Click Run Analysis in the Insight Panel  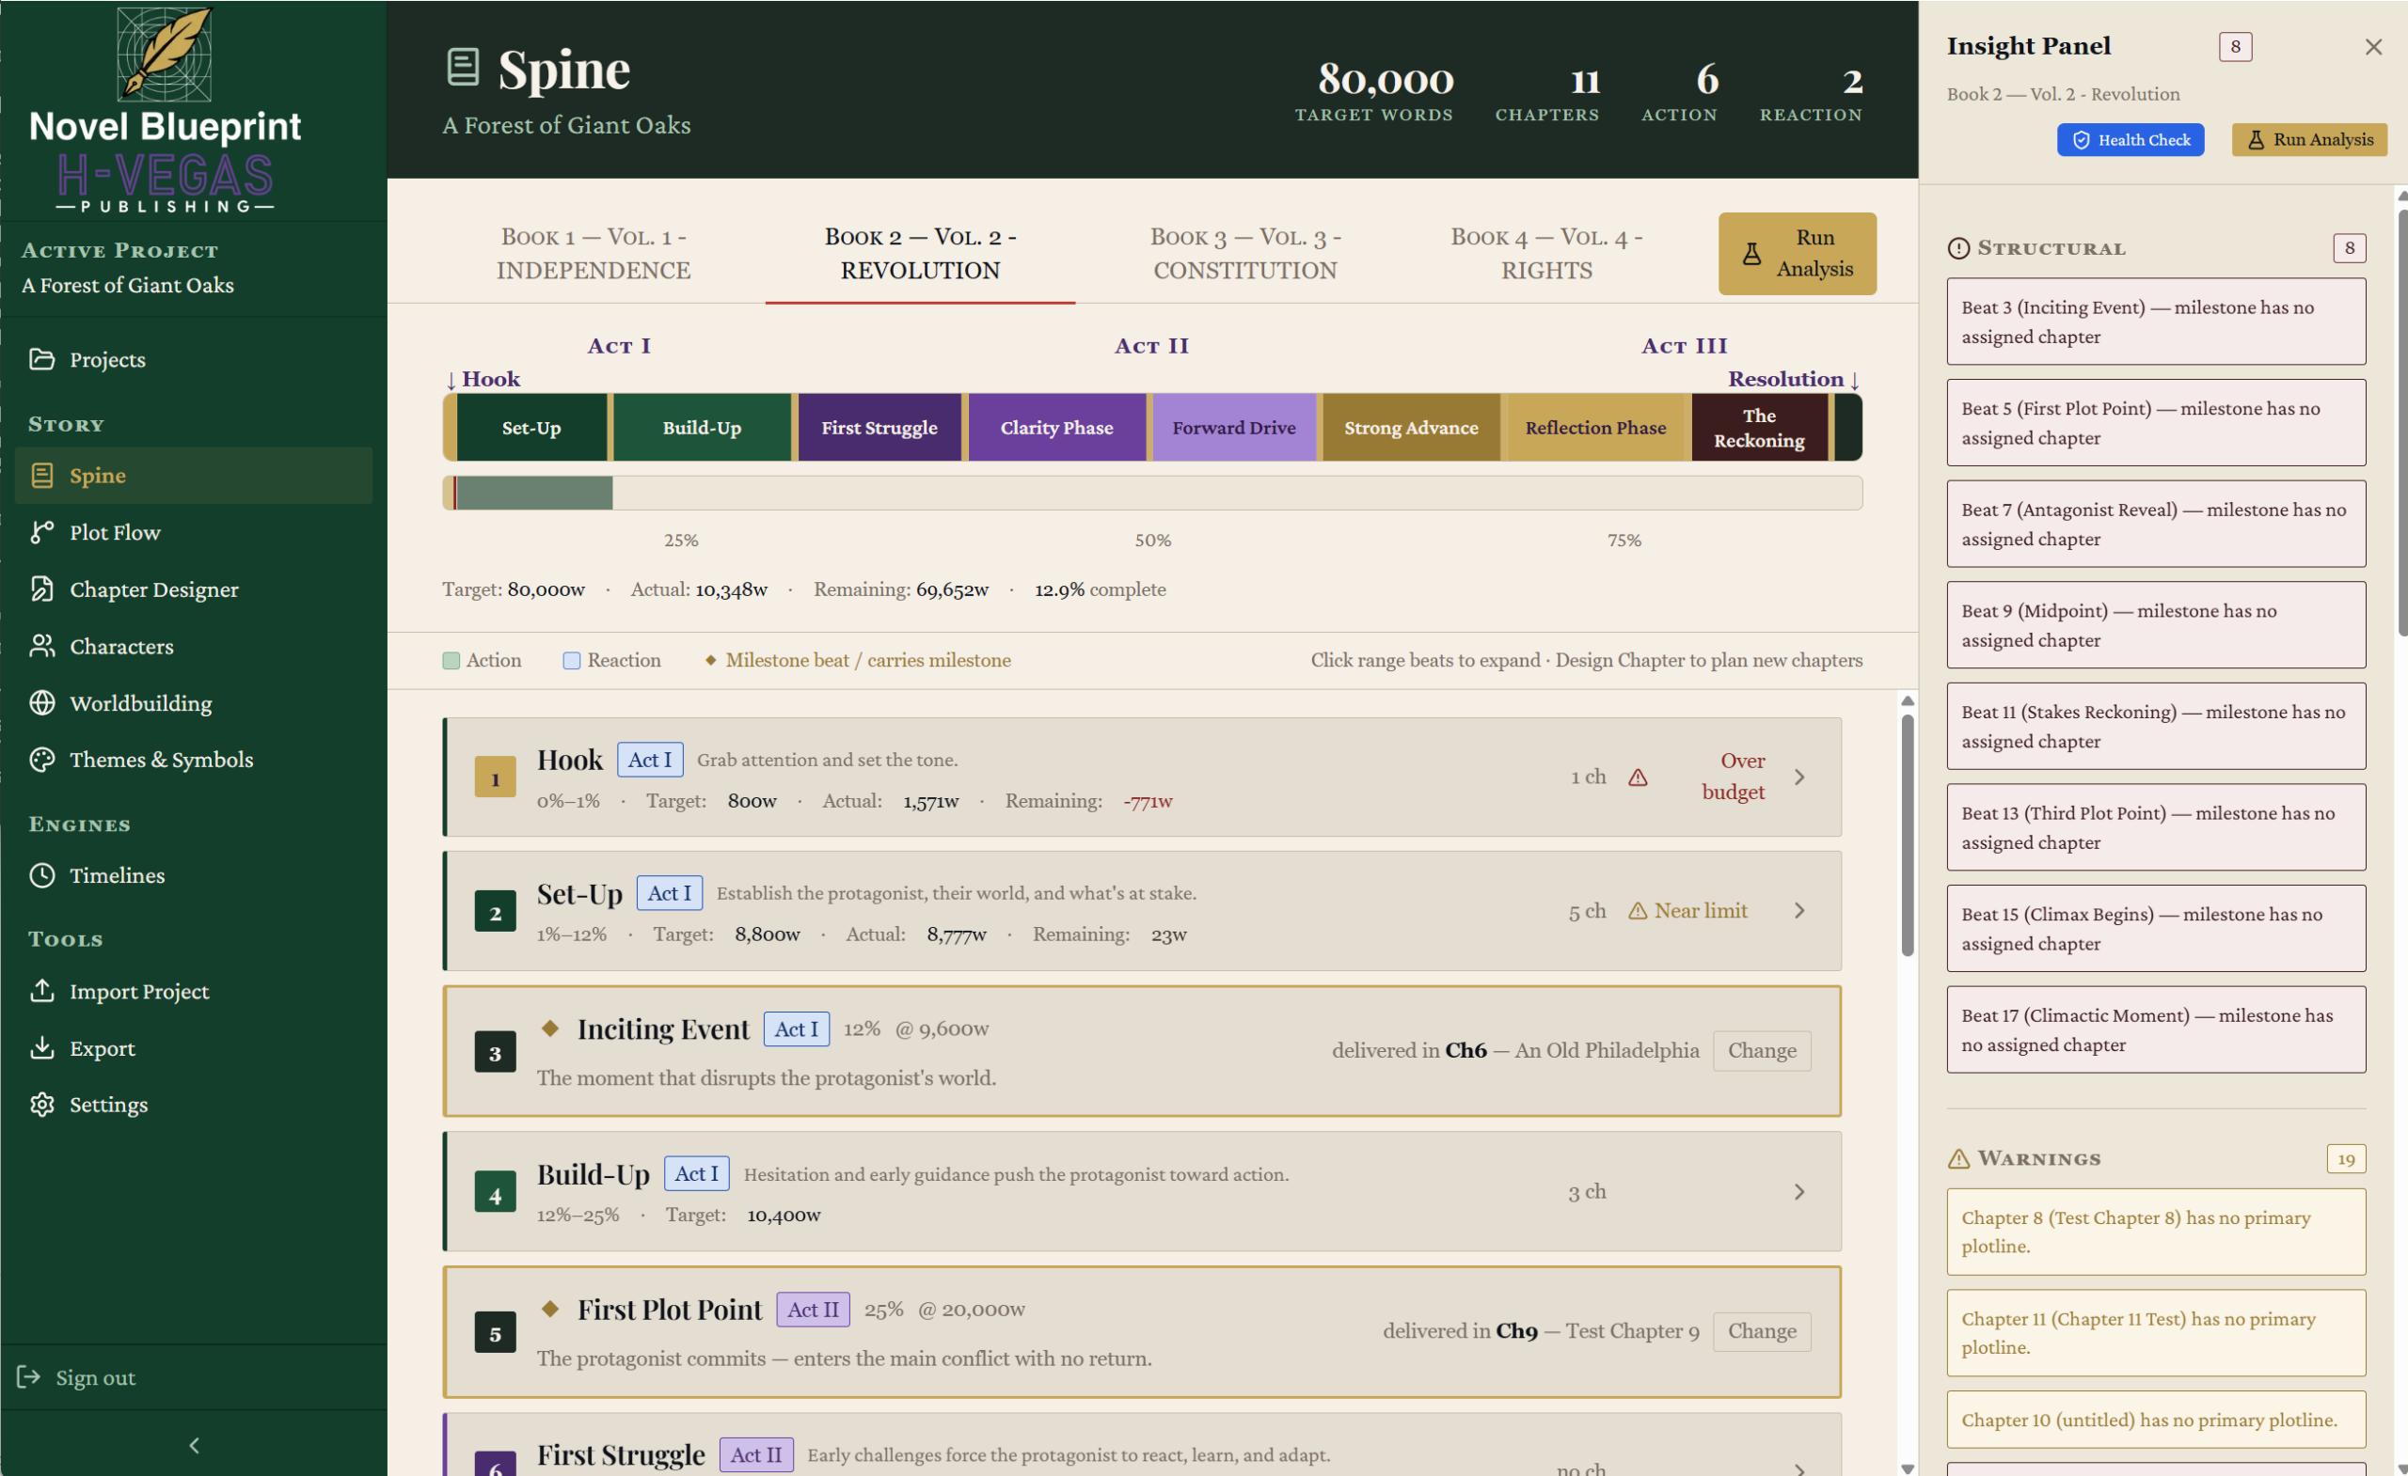[2309, 140]
